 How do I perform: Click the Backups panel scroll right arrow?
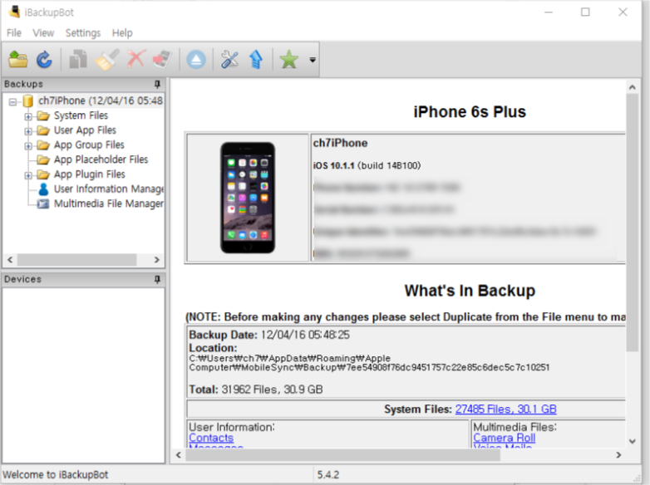click(157, 260)
